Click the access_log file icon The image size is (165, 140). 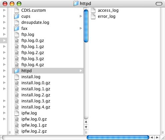click(93, 10)
